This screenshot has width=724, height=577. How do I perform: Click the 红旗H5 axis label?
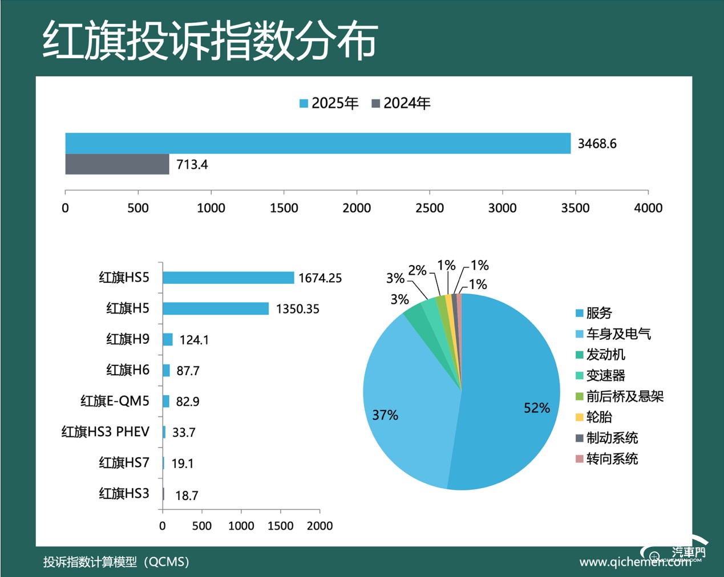tap(128, 308)
